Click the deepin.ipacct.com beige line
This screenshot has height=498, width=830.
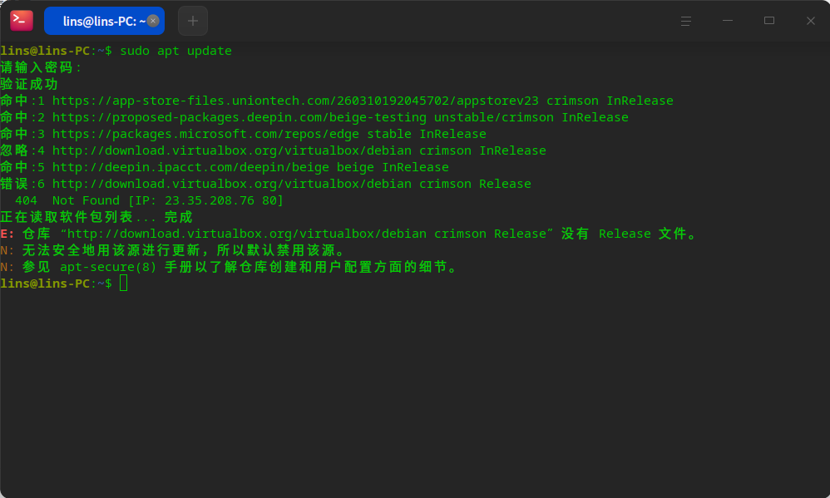(225, 167)
